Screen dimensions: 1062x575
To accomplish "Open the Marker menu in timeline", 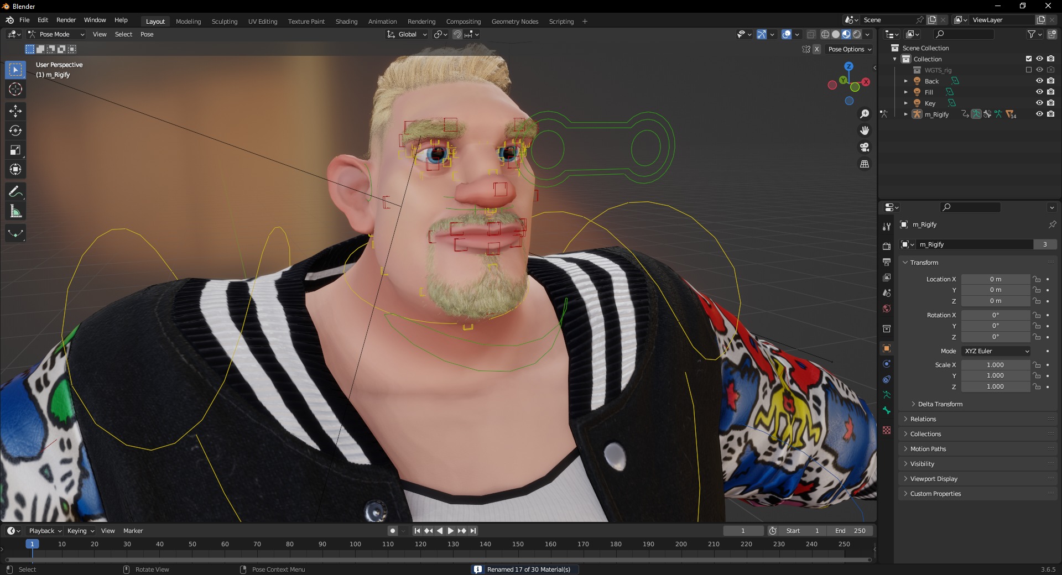I will coord(133,531).
